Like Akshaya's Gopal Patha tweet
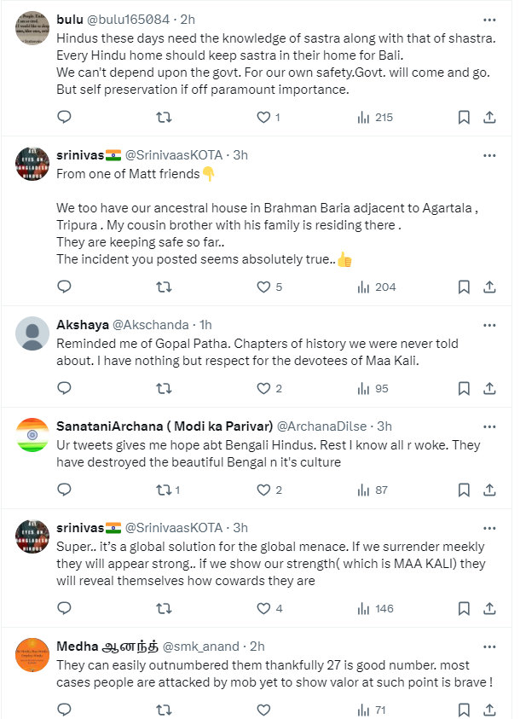The height and width of the screenshot is (719, 520). [263, 388]
